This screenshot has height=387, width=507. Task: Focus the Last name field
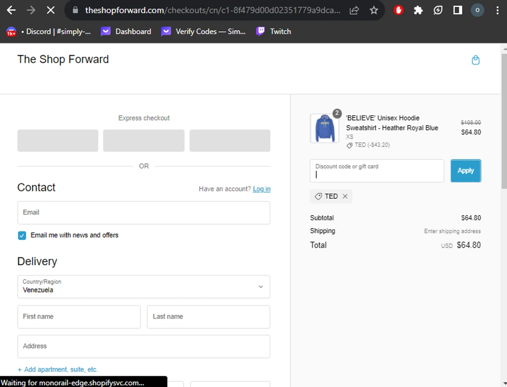pyautogui.click(x=209, y=317)
